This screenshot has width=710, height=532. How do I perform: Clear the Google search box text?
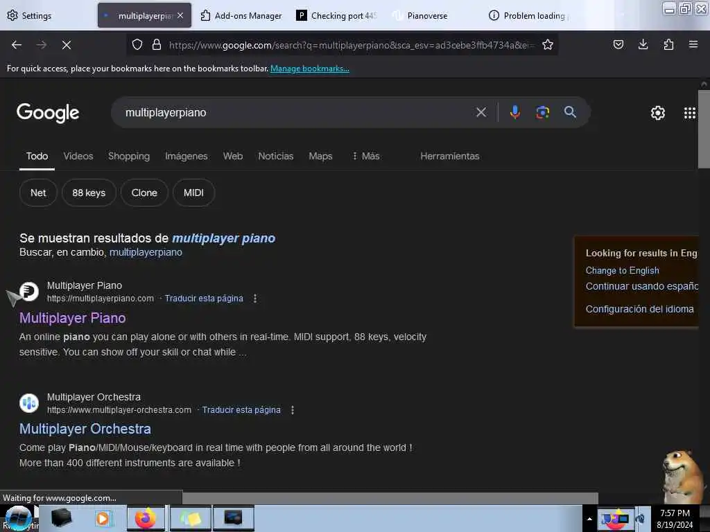(481, 112)
